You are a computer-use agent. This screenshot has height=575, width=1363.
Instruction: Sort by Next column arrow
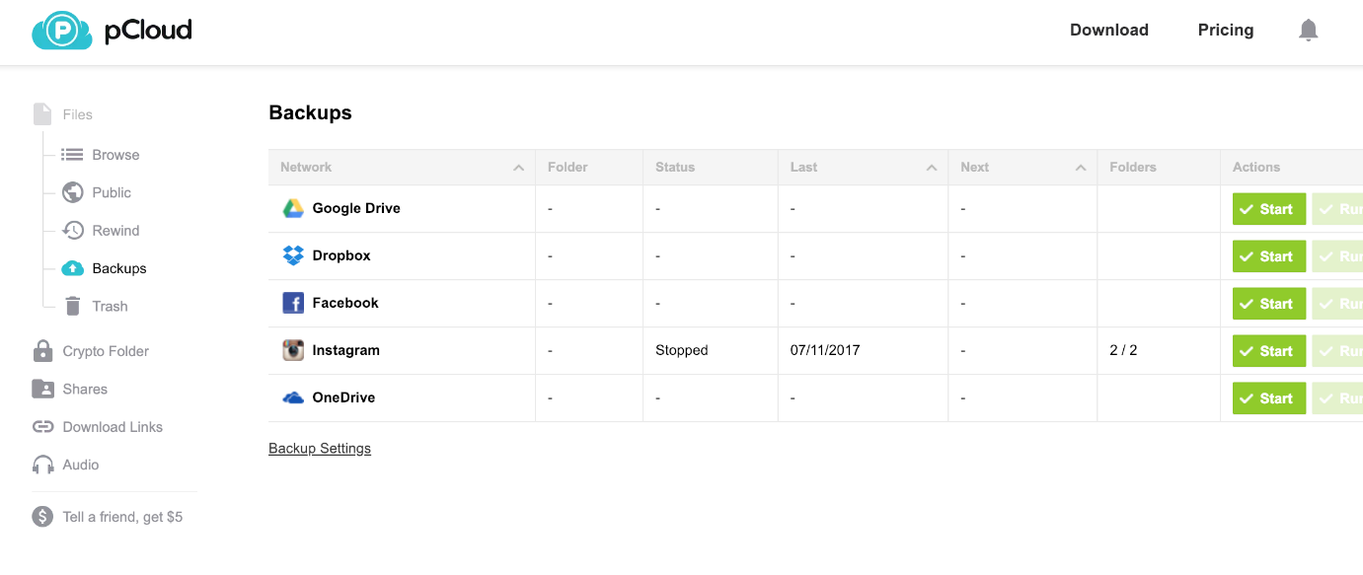(x=1081, y=168)
